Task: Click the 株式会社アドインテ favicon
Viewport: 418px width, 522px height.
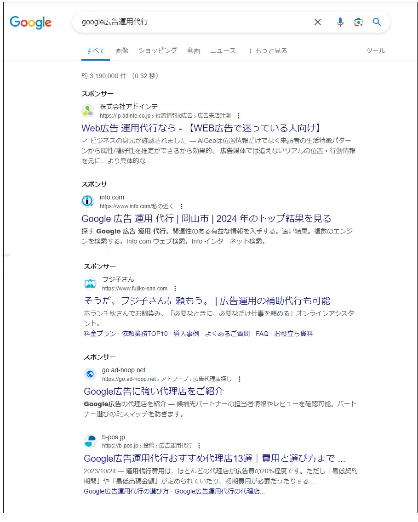Action: click(x=88, y=111)
